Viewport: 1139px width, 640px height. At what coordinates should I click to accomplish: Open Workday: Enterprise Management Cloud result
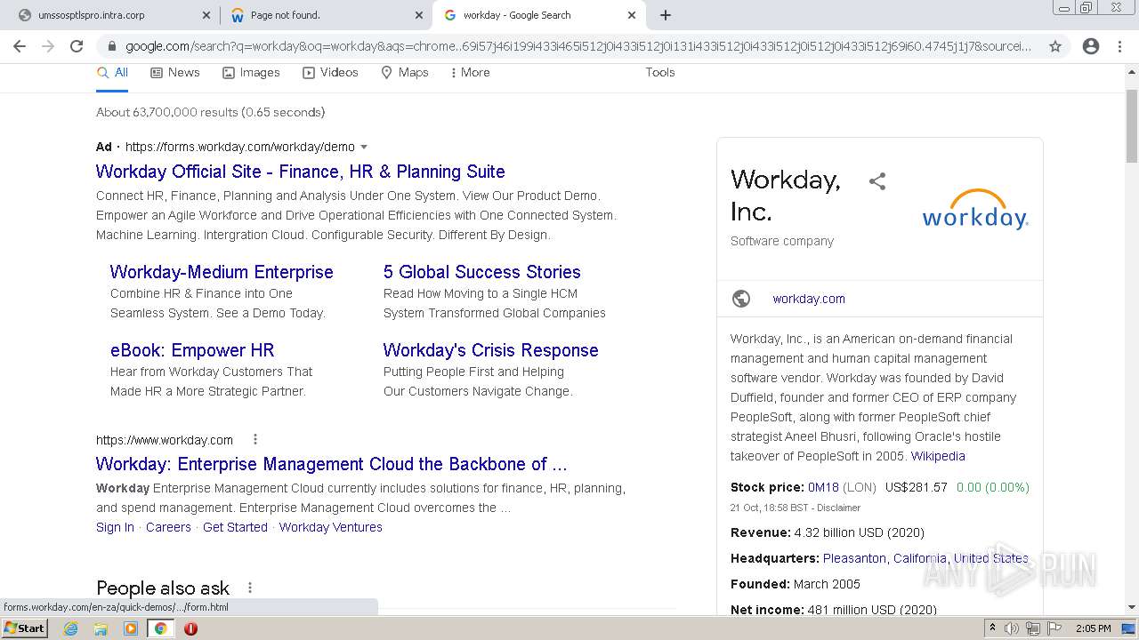coord(331,464)
